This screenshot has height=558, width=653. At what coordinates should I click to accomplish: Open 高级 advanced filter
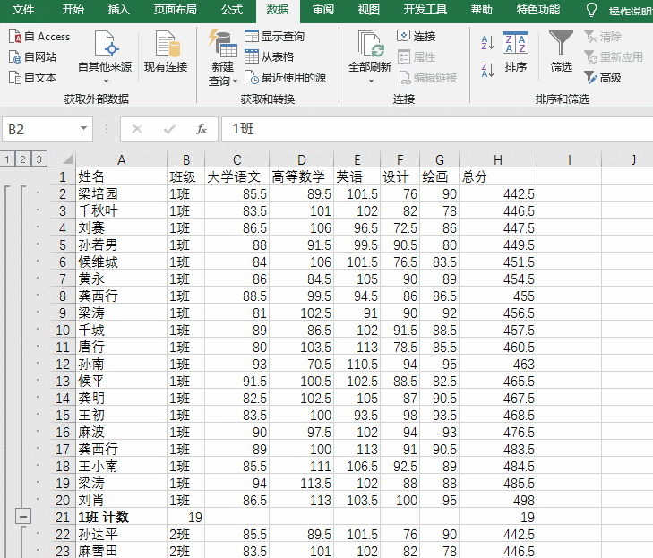pos(603,77)
